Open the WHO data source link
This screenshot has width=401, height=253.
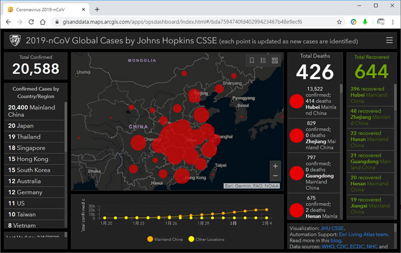coord(328,247)
